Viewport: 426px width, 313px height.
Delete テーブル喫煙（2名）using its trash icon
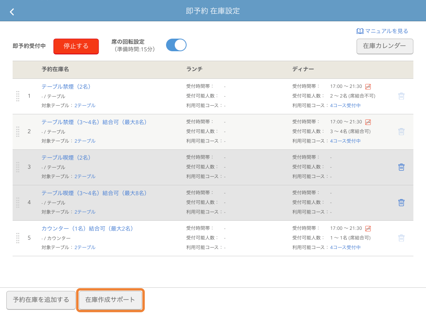coord(402,167)
